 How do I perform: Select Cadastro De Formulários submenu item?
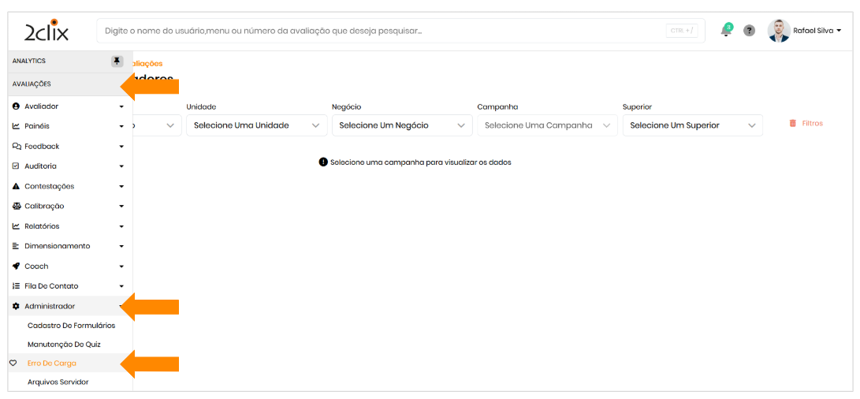[x=71, y=326]
